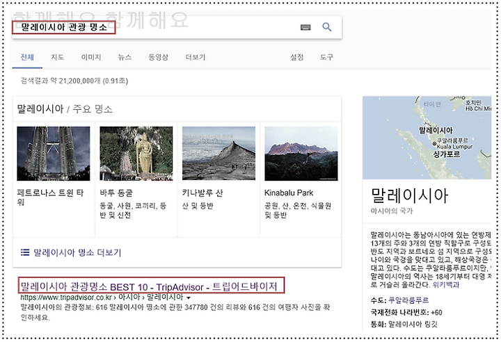Expand the dropdown arrow after tripadvisor URL
This screenshot has height=342, width=501.
tap(189, 298)
